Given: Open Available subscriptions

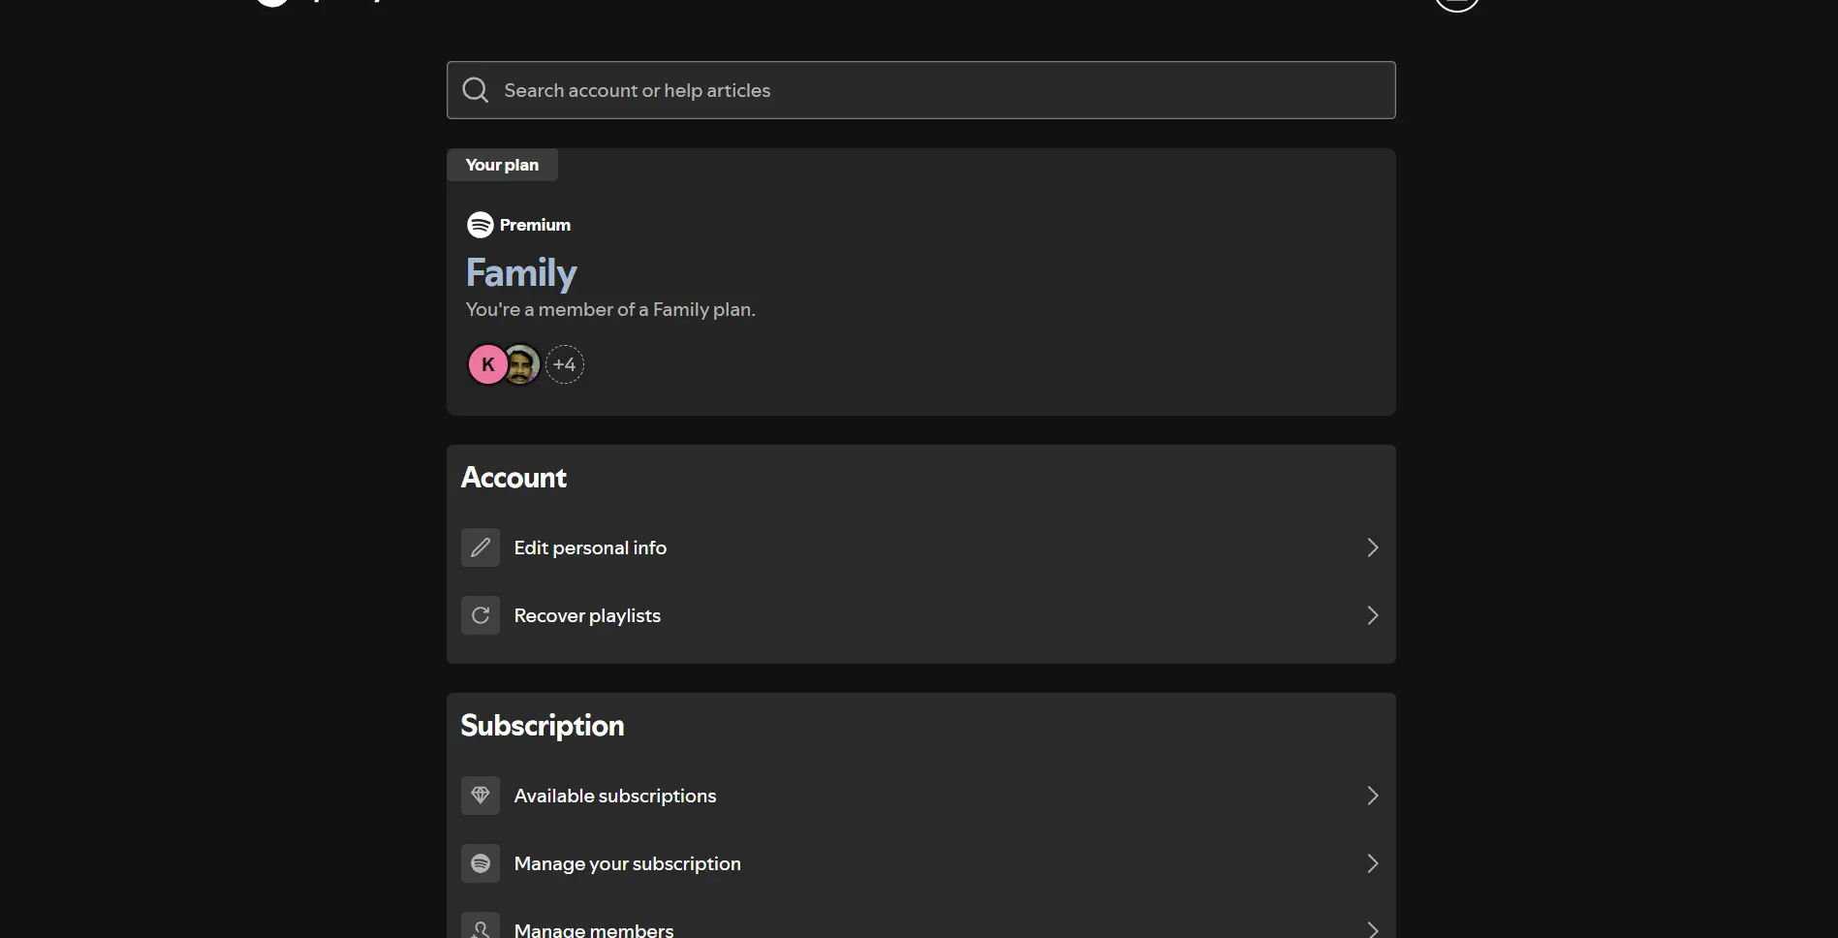Looking at the screenshot, I should [x=920, y=796].
